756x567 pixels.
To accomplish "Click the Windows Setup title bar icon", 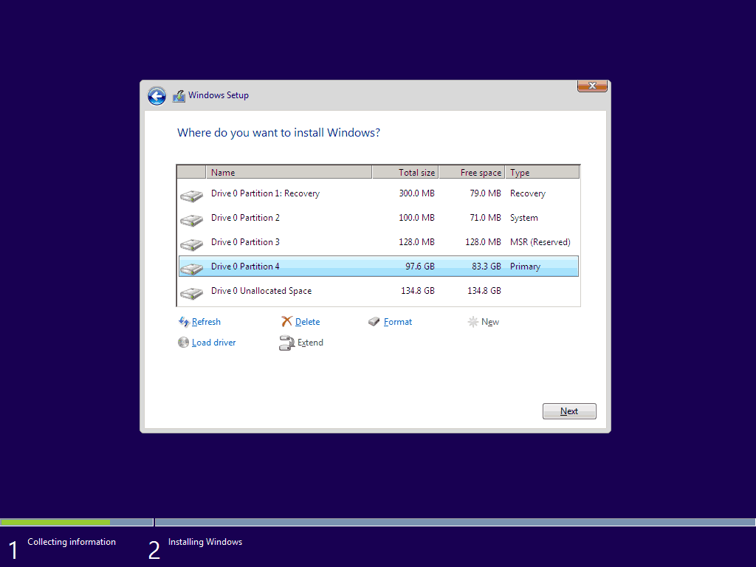I will point(178,95).
